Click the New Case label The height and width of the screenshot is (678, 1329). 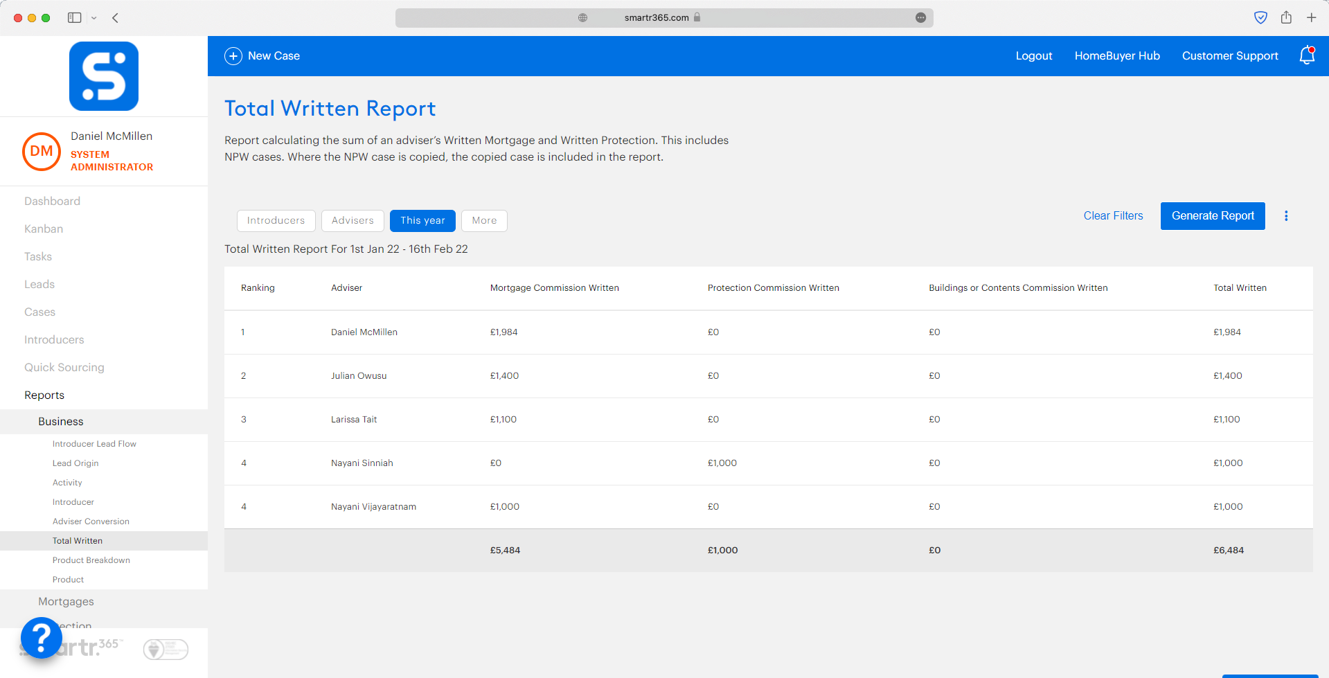pyautogui.click(x=274, y=56)
